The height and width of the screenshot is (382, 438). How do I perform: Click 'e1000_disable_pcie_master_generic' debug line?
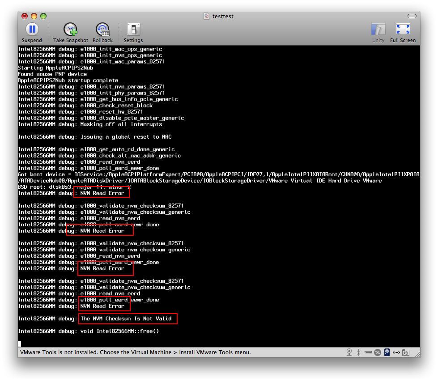[x=101, y=118]
